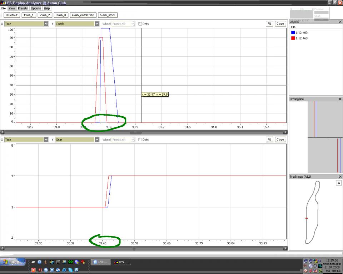The height and width of the screenshot is (274, 343).
Task: Launch the Skype quick launch icon
Action: [70, 270]
